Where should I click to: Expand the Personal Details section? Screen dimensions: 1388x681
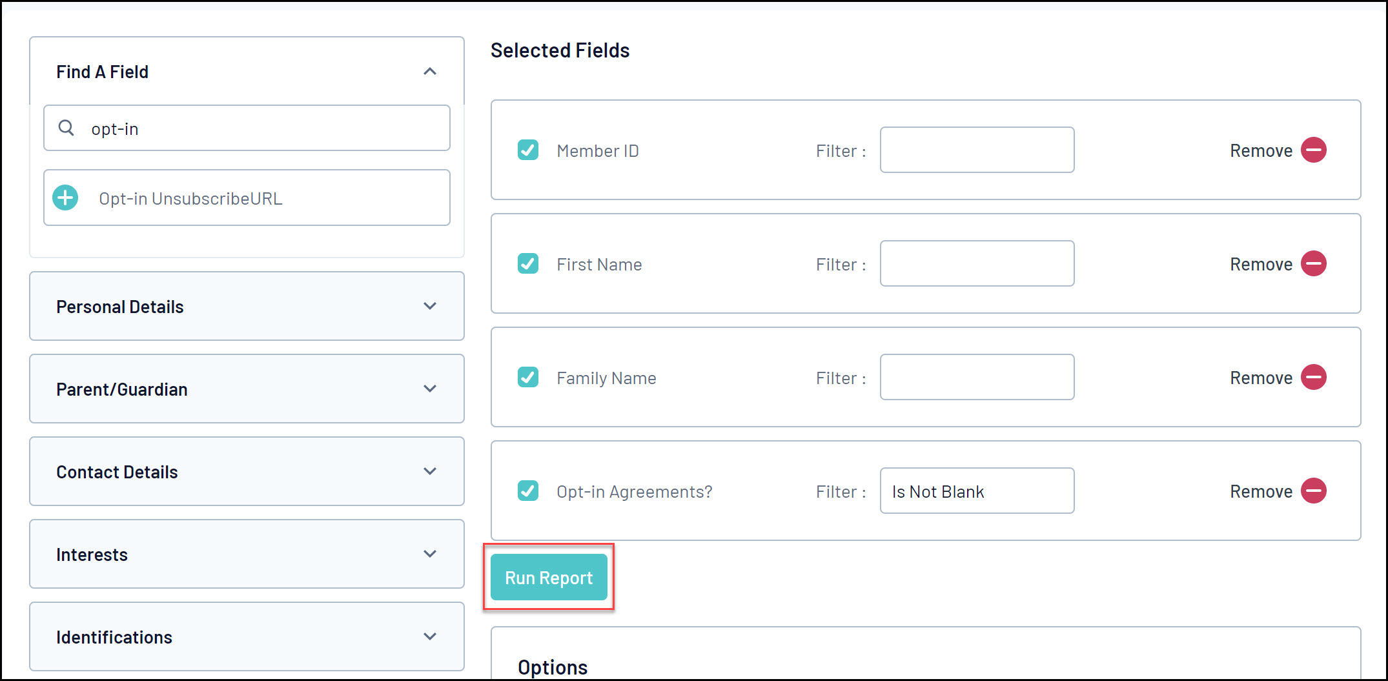(430, 306)
